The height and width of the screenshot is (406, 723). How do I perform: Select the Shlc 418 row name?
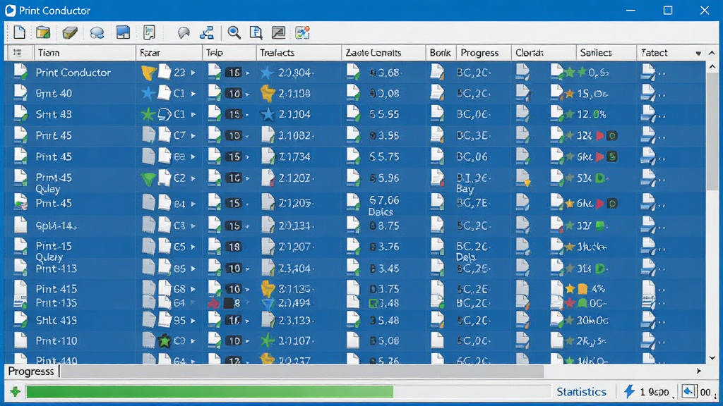coord(56,321)
